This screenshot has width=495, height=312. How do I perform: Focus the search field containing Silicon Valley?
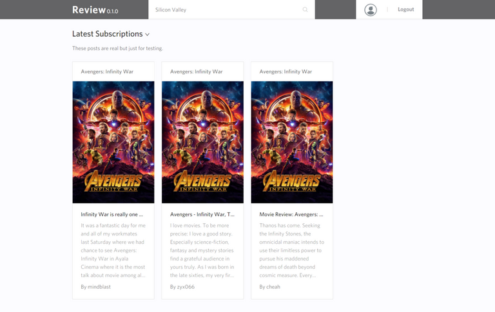(x=226, y=10)
